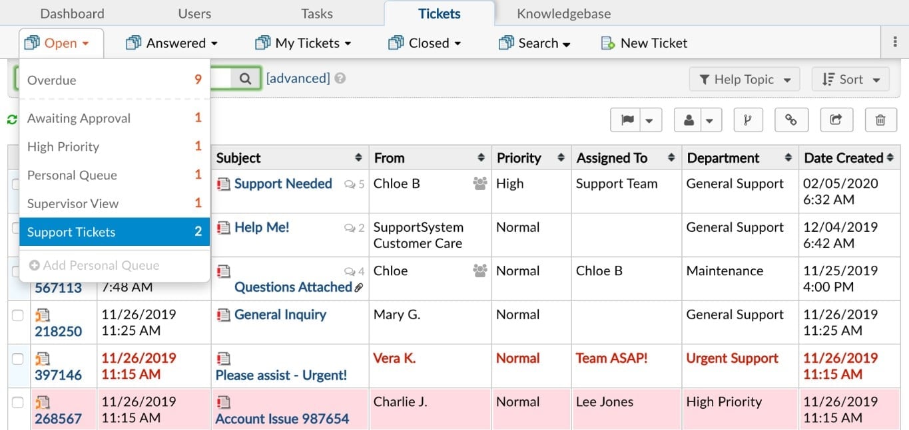Click the merge tickets icon
The height and width of the screenshot is (430, 909).
point(748,120)
